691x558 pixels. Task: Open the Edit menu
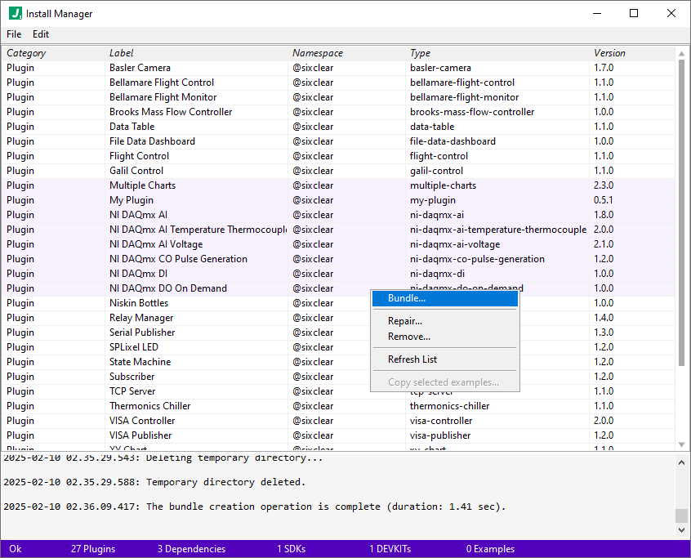coord(40,34)
